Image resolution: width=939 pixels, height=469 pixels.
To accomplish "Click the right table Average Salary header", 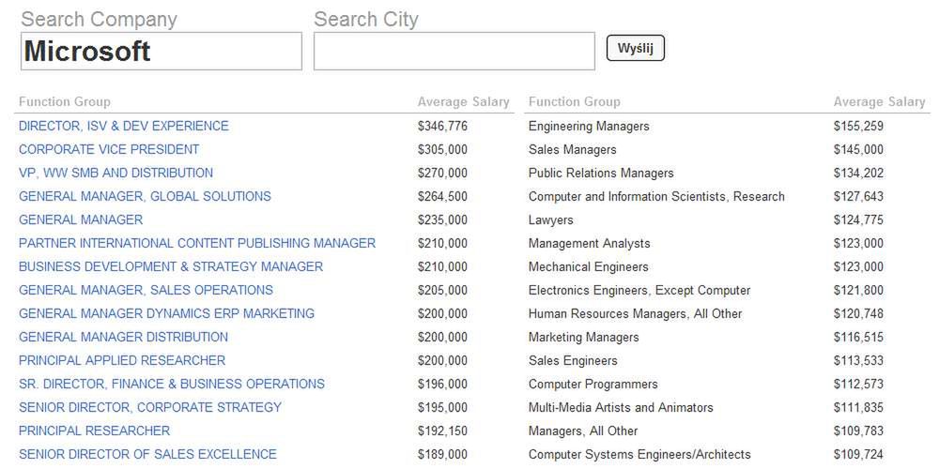I will click(x=879, y=101).
